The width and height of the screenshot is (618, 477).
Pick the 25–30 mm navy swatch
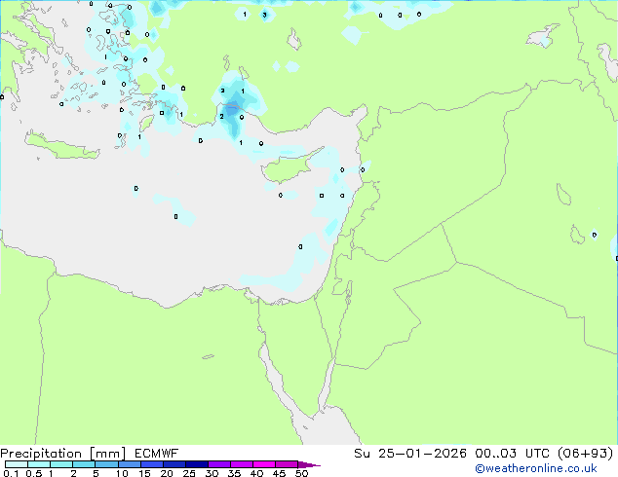196,464
